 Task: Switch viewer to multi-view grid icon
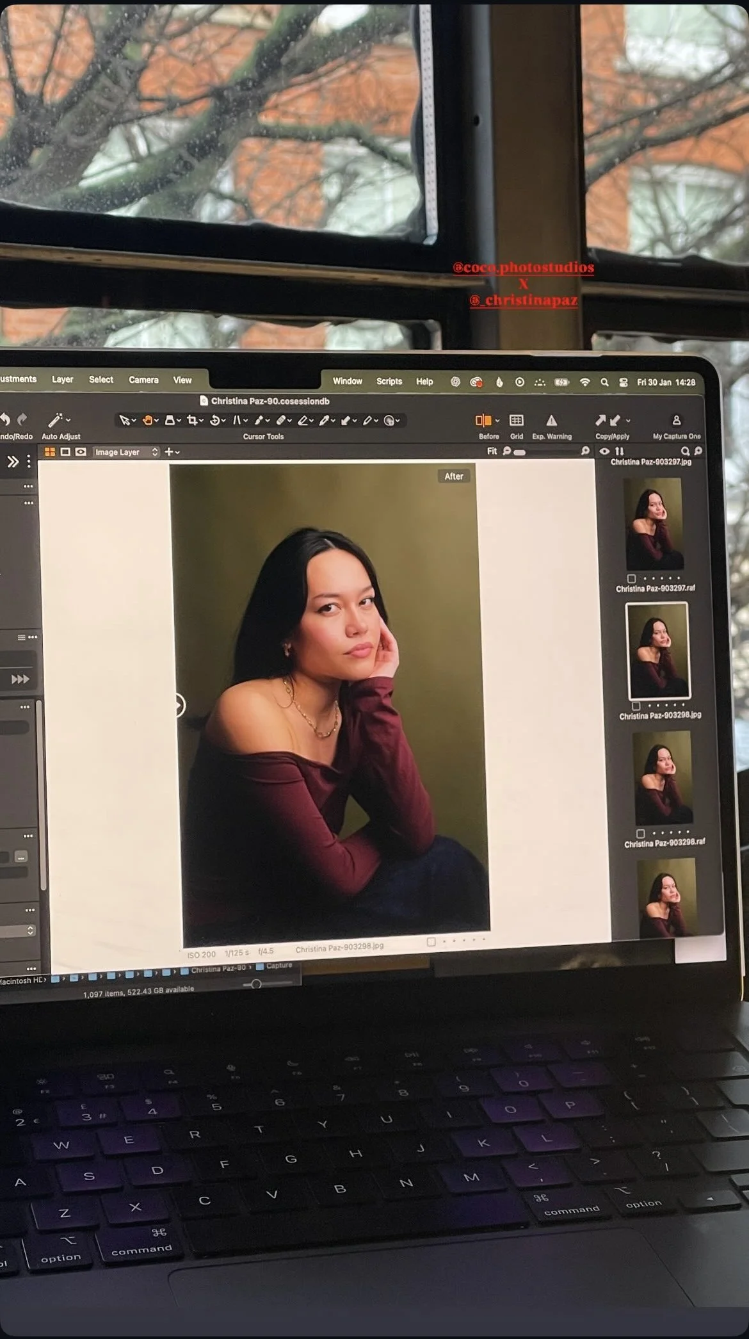pos(49,452)
